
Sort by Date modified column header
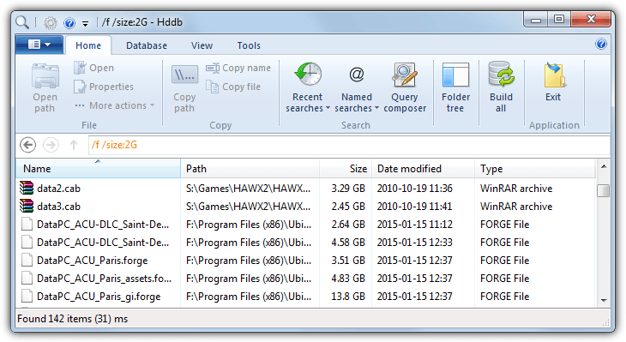click(x=423, y=168)
